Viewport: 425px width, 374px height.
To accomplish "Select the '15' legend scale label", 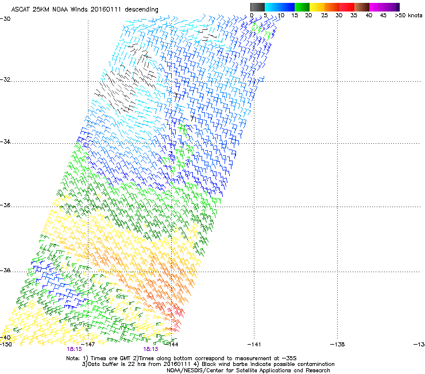I will pos(295,15).
